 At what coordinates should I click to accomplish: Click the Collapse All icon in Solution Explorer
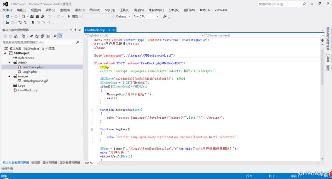click(x=43, y=36)
